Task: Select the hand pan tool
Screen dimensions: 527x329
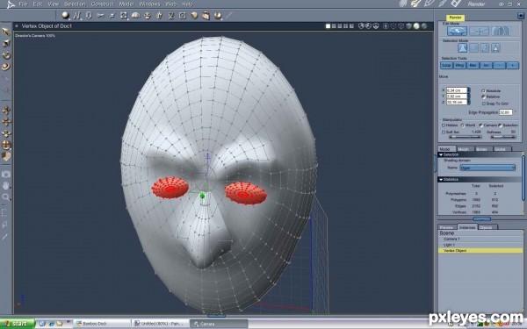Action: point(6,185)
